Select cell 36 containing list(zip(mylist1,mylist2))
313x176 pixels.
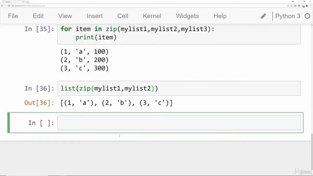click(179, 88)
